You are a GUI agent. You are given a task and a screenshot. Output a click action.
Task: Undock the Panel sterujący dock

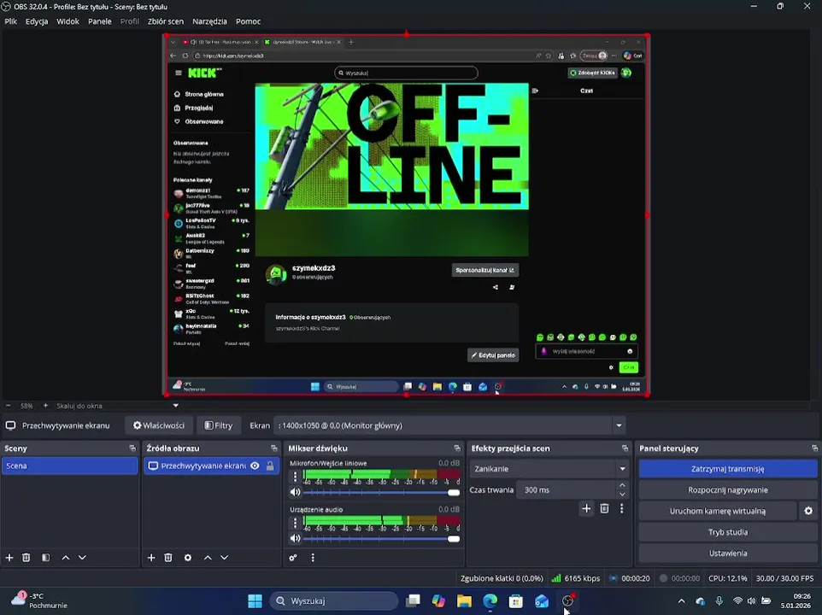pos(814,448)
